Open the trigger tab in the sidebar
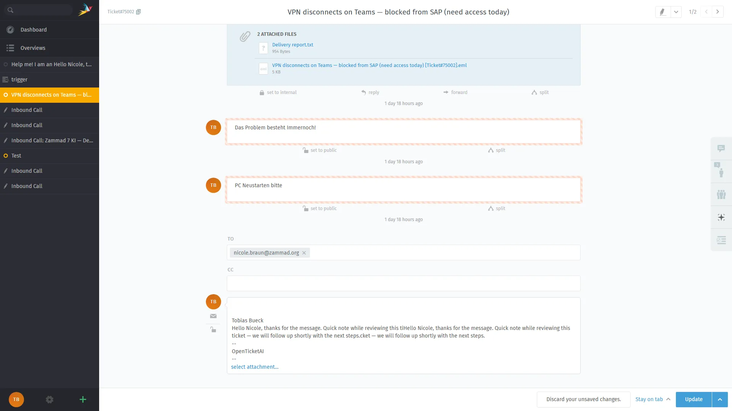This screenshot has height=411, width=732. point(50,80)
